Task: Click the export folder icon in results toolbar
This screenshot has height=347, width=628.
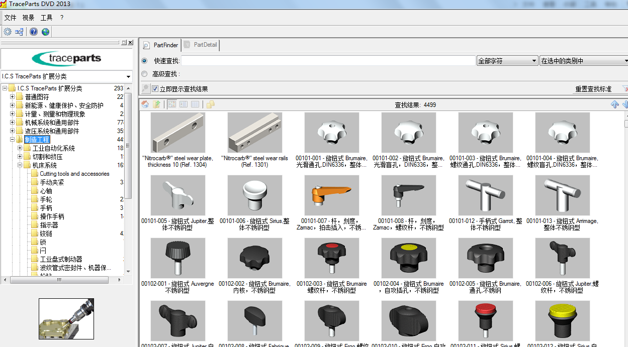Action: (157, 104)
